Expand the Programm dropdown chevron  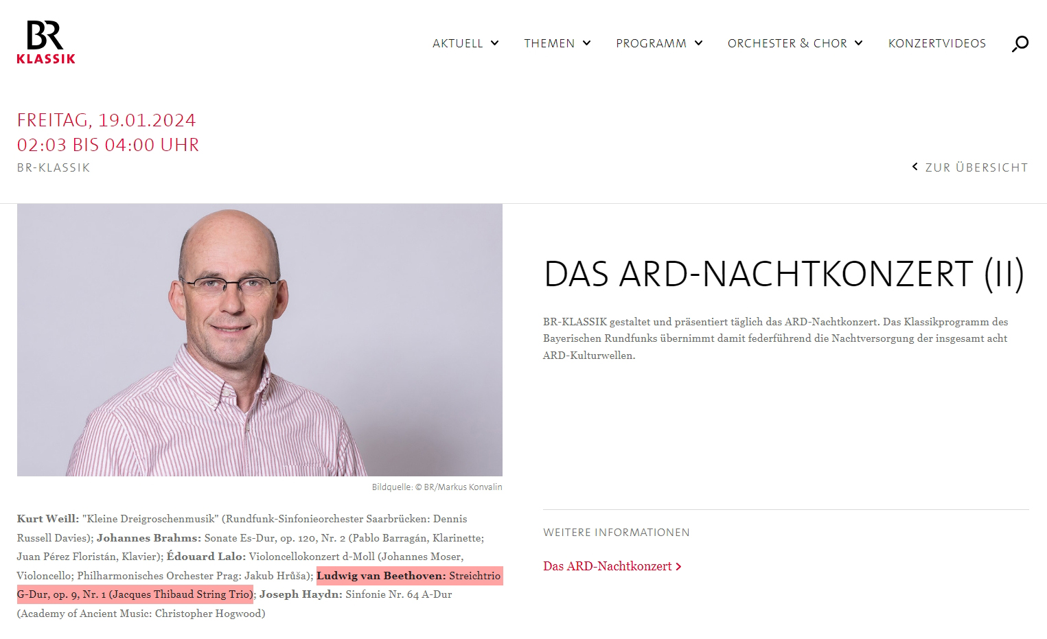[698, 43]
